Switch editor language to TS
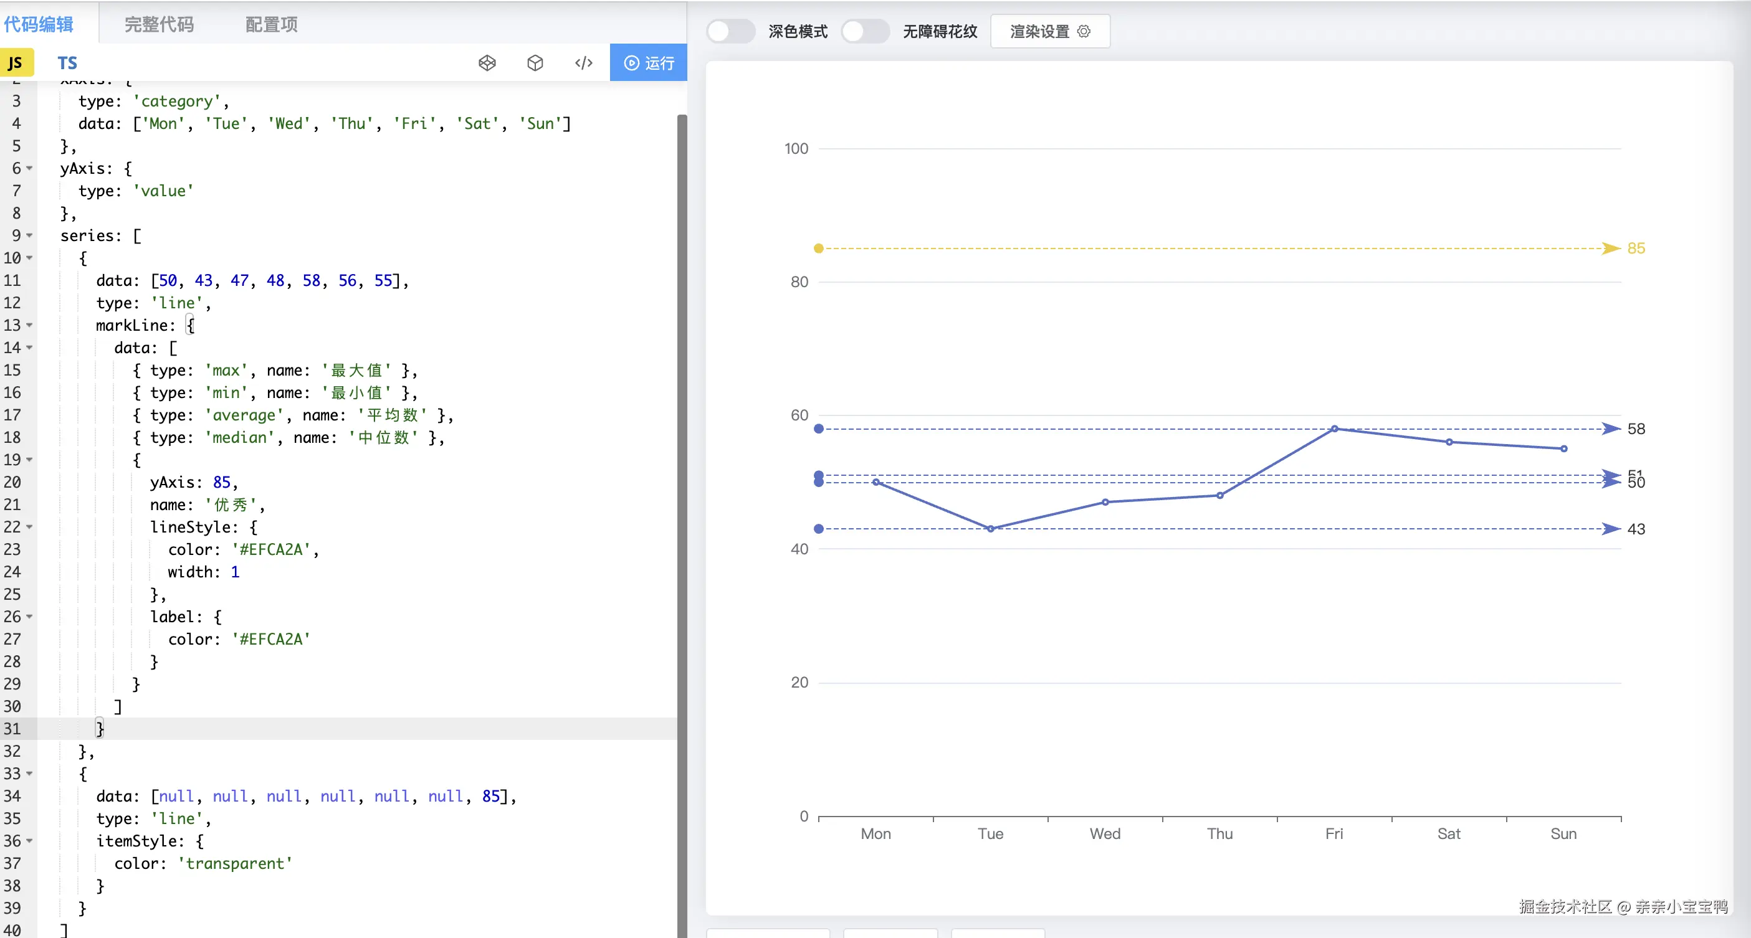 (x=67, y=63)
